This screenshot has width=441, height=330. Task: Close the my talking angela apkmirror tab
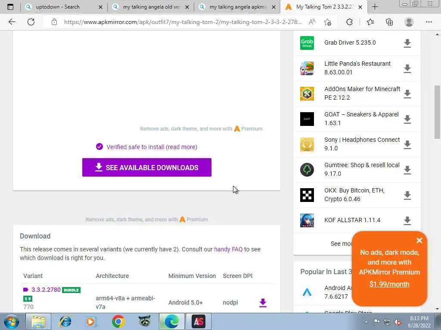[273, 7]
